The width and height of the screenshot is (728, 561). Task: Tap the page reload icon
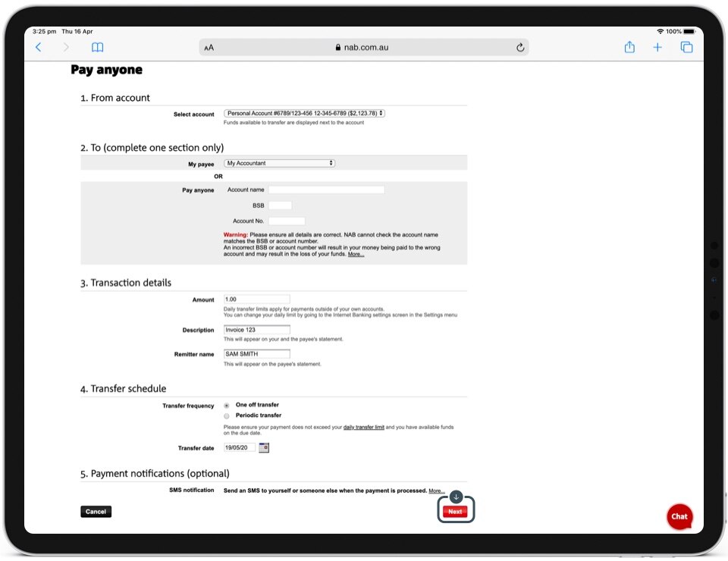pos(520,47)
